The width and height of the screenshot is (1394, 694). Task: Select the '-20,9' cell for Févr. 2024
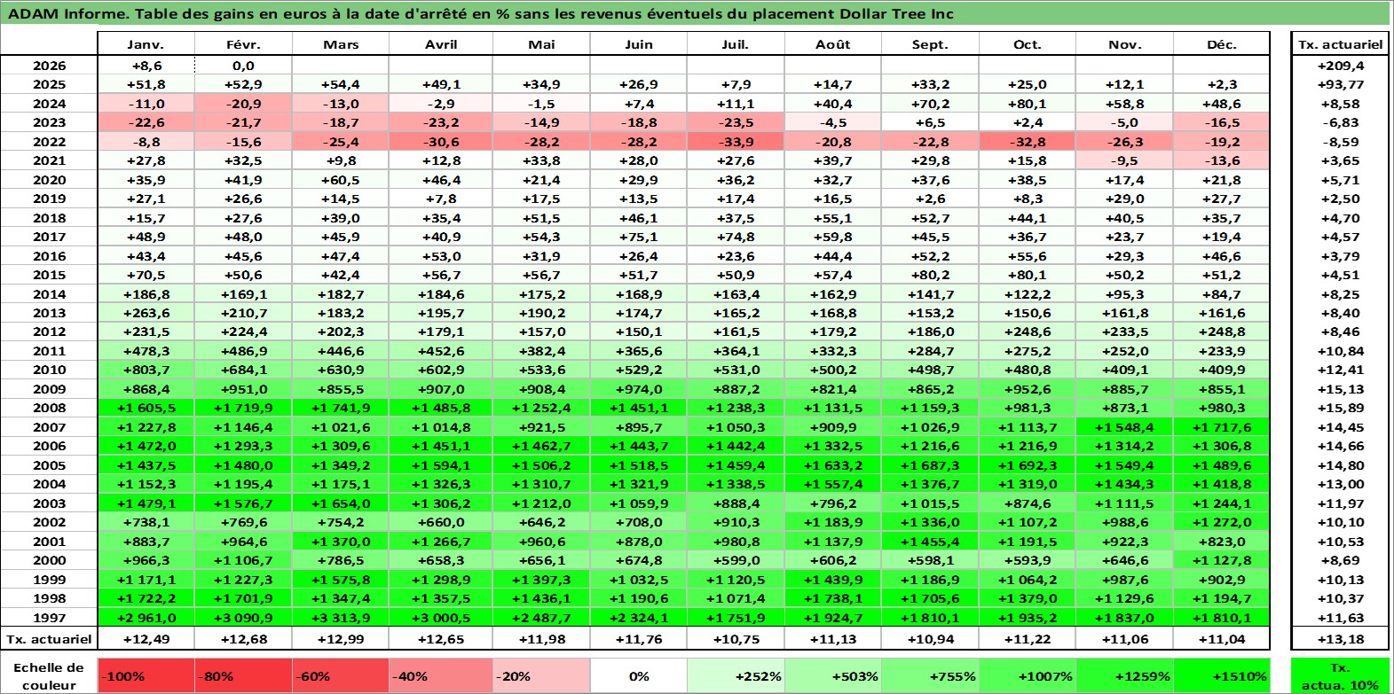pos(243,104)
